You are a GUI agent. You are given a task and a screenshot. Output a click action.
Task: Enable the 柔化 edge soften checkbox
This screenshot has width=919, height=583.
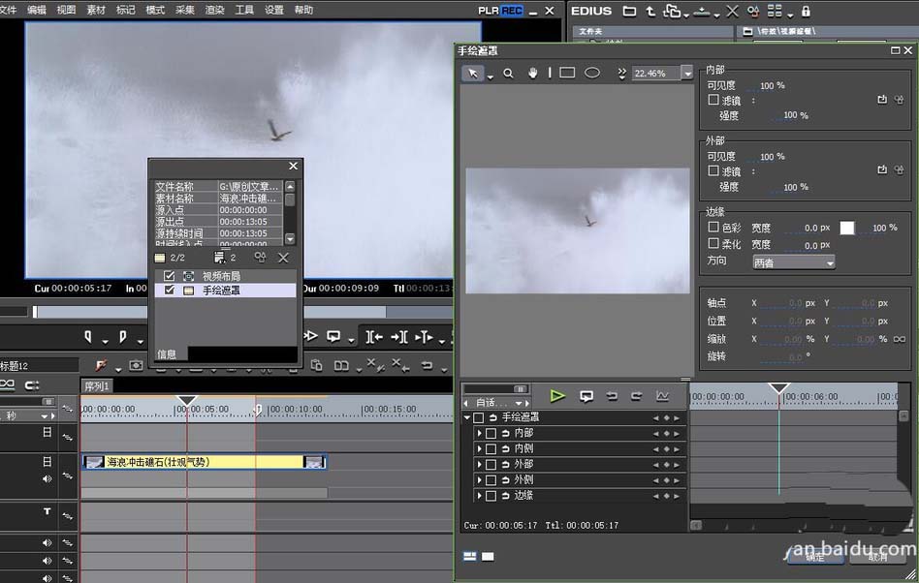click(713, 243)
